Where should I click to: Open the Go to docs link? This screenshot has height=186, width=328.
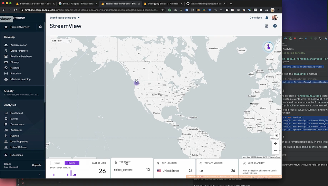(x=256, y=18)
